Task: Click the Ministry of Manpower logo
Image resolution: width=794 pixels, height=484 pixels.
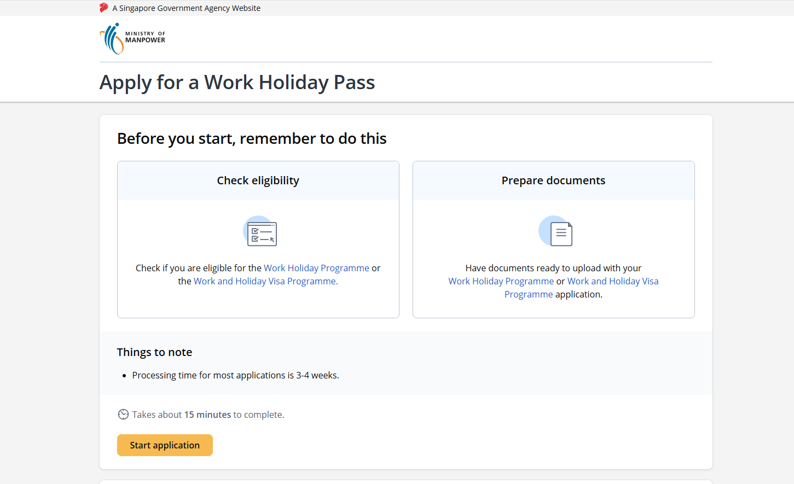Action: coord(132,38)
